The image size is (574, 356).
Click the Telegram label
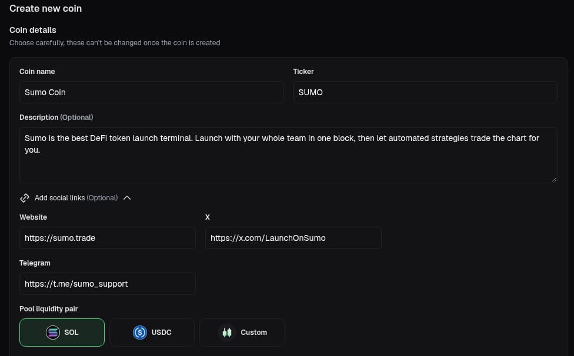35,263
